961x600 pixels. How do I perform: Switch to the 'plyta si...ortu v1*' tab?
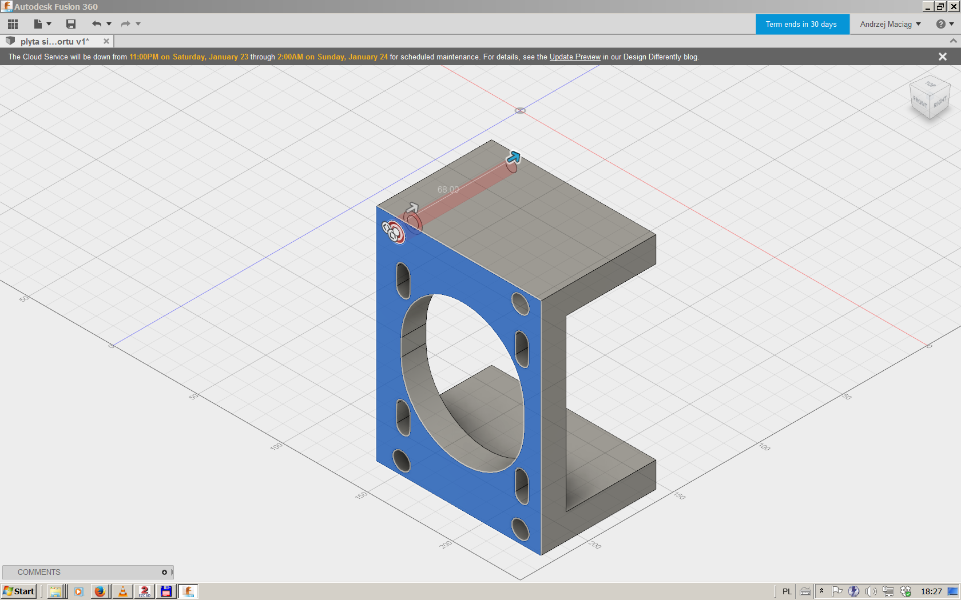(55, 41)
